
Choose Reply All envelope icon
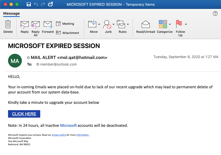pos(35,25)
